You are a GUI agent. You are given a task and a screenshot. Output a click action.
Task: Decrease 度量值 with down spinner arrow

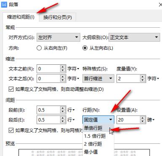pyautogui.click(x=143, y=80)
